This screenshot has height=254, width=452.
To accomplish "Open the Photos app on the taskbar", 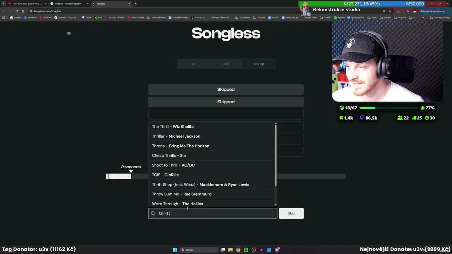I will [x=269, y=250].
